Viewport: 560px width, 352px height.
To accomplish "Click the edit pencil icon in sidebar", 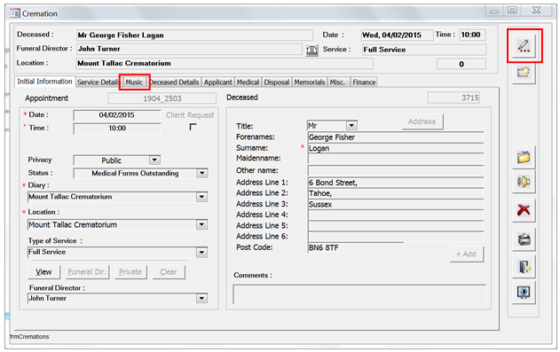I will click(x=524, y=46).
